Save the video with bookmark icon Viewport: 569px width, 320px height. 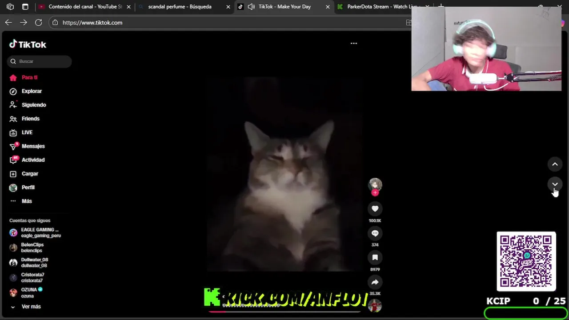tap(375, 258)
